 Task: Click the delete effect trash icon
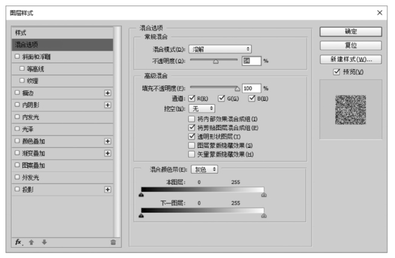(x=113, y=242)
